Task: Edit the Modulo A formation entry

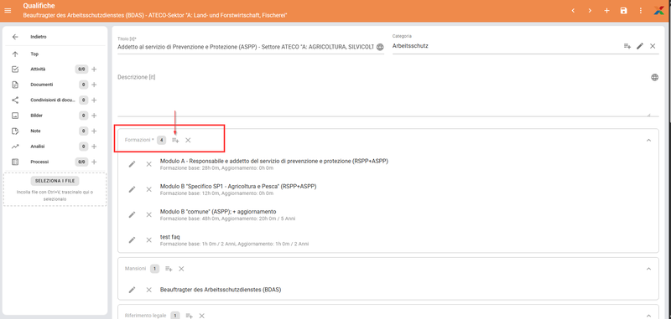Action: (x=133, y=164)
